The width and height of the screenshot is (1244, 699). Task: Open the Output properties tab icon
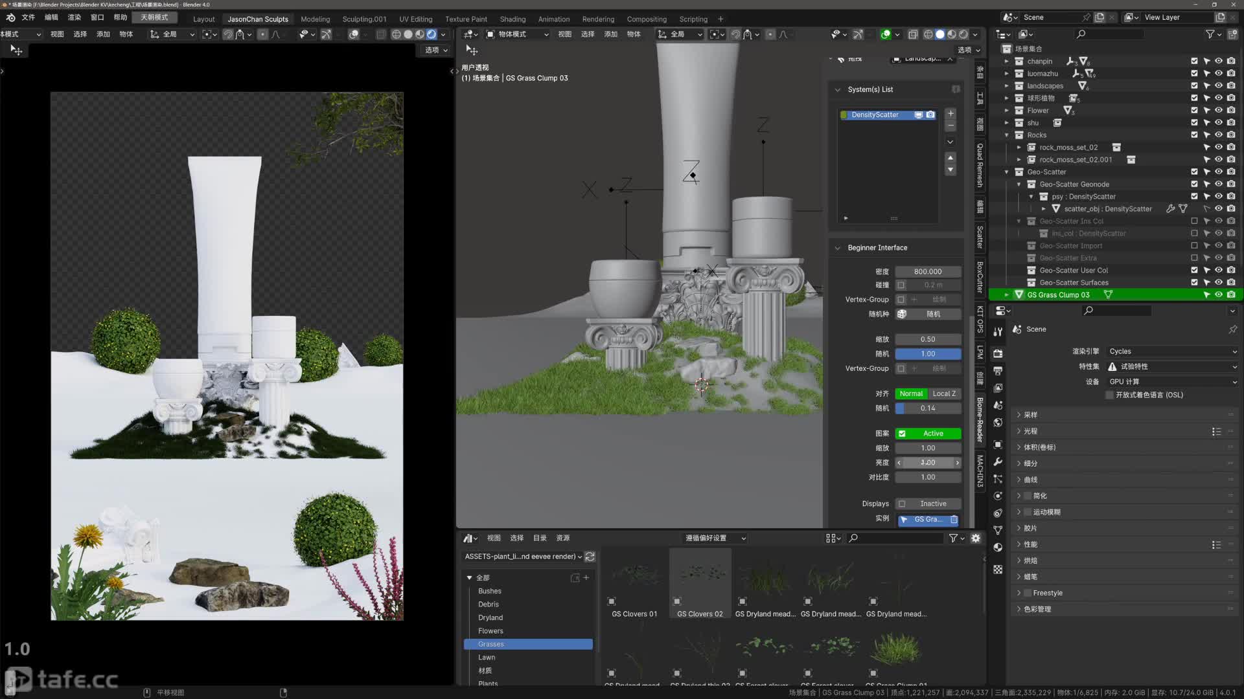pyautogui.click(x=998, y=371)
